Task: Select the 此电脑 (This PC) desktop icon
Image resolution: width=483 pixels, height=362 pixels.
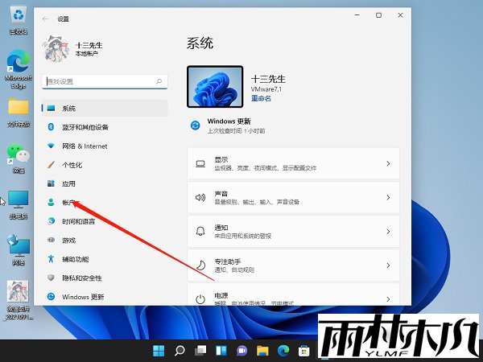Action: pyautogui.click(x=19, y=204)
